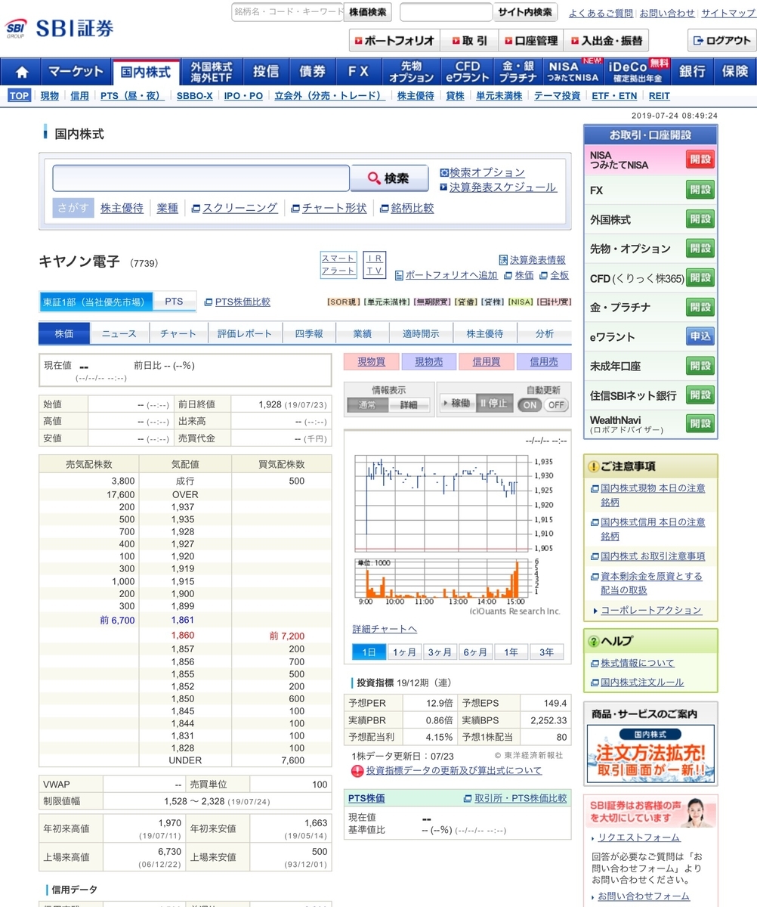Click 開設 button for WealthNavi
Screen dimensions: 757x907
tap(700, 423)
